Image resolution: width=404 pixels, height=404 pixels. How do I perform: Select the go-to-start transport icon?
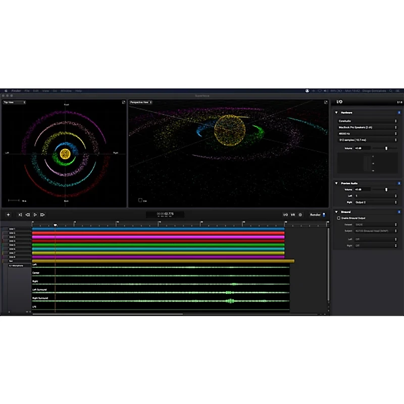point(20,215)
